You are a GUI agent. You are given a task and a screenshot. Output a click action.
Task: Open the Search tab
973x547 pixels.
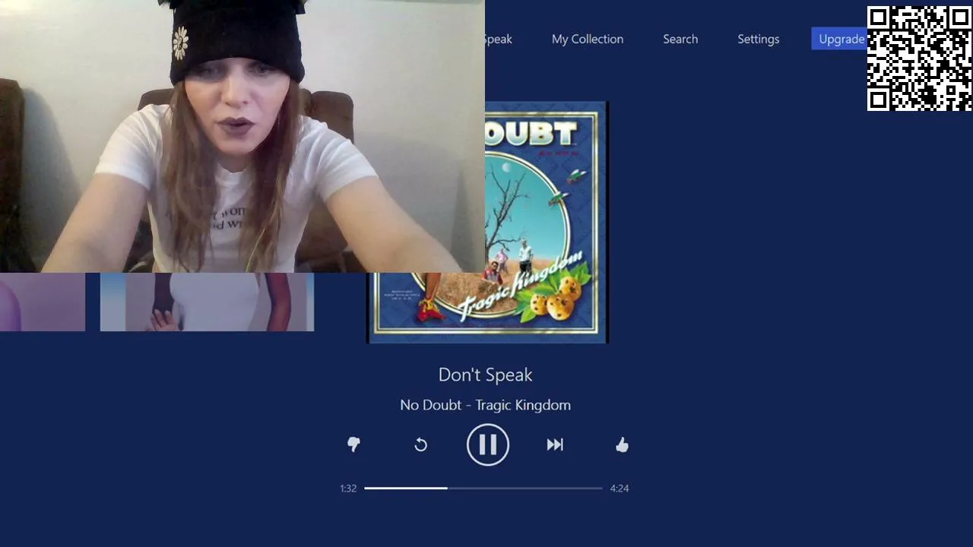click(680, 40)
